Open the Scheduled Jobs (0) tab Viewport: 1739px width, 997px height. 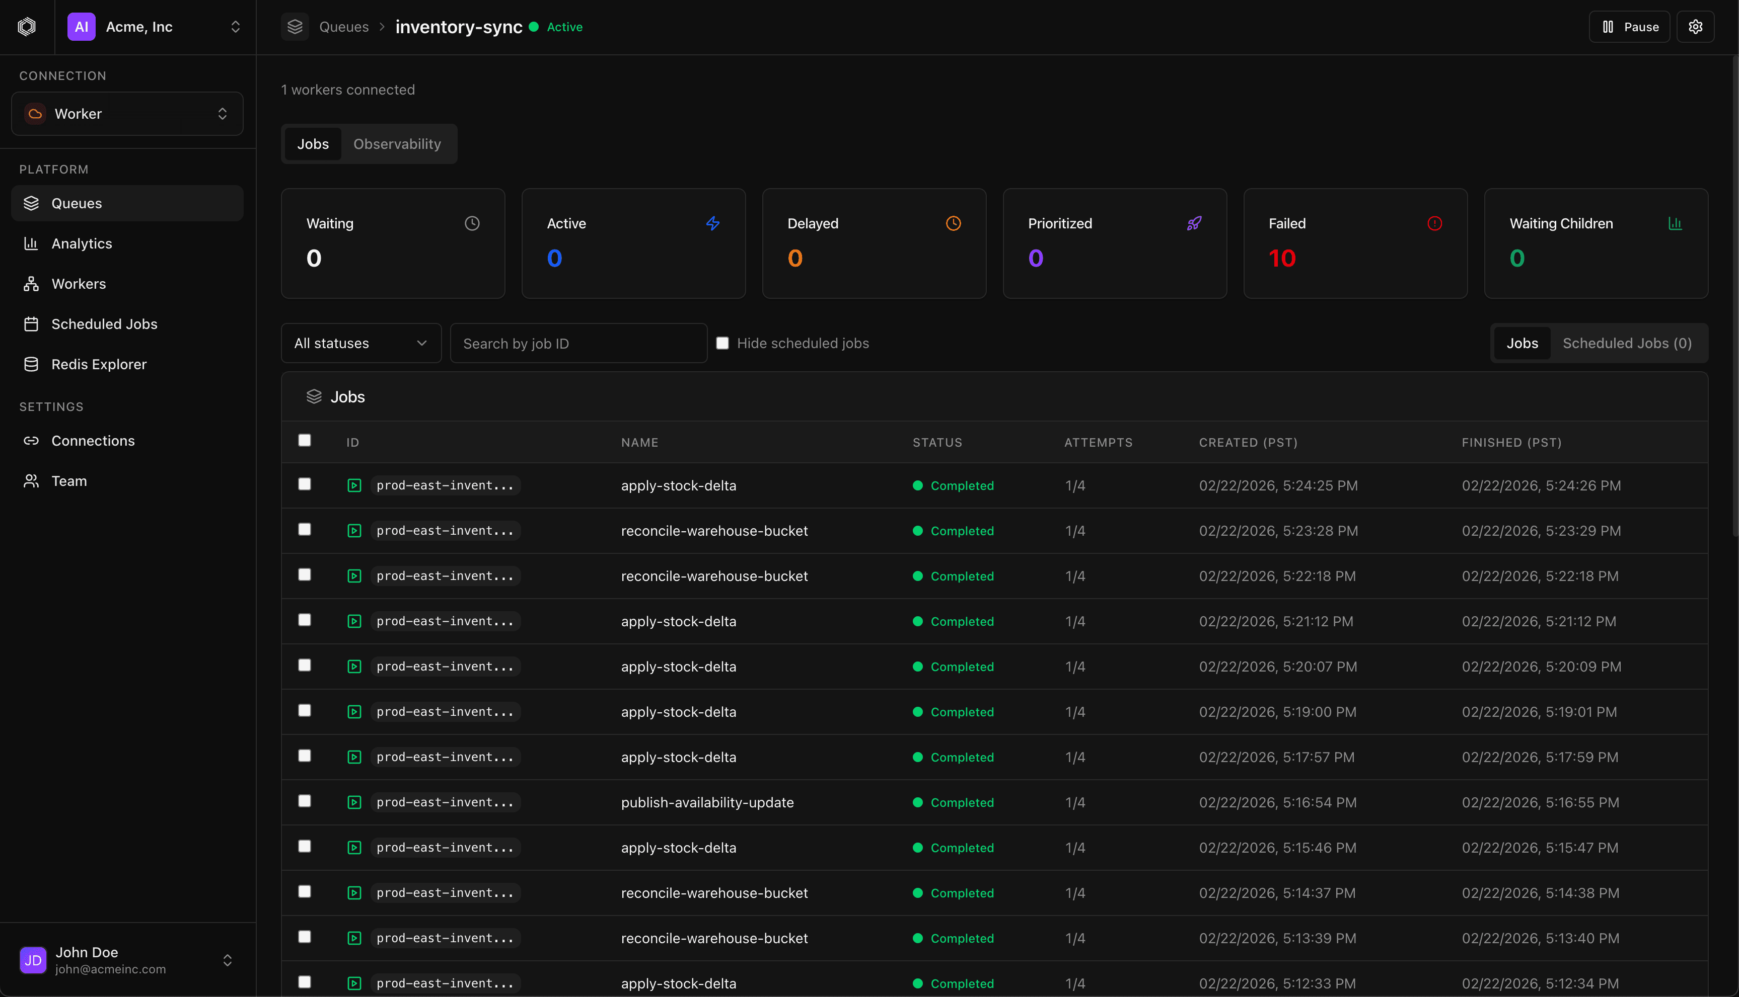pyautogui.click(x=1627, y=343)
